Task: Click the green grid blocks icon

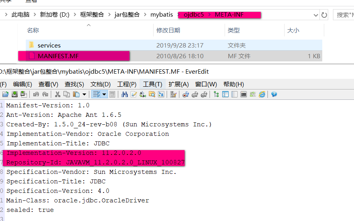Action: pos(253,94)
